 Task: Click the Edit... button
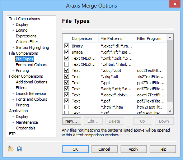tap(93, 121)
